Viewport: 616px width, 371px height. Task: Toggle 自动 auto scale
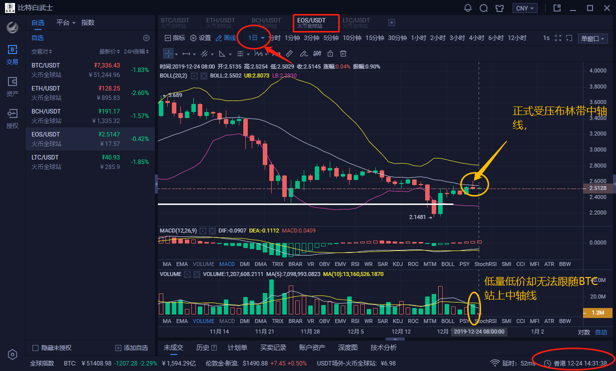pos(601,332)
